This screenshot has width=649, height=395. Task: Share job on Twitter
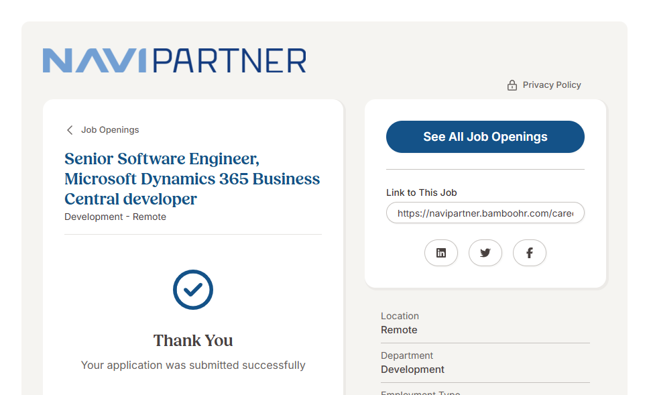point(485,253)
